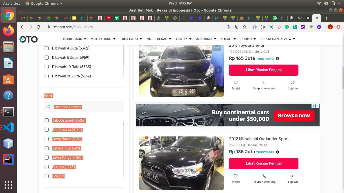Show next photo of Toyota Sienta
This screenshot has height=193, width=344.
218,70
